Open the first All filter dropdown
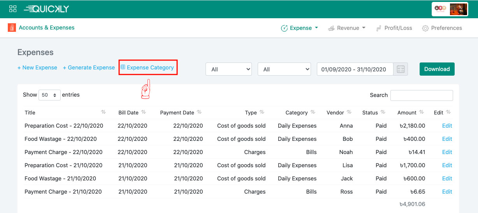The image size is (478, 213). point(229,69)
